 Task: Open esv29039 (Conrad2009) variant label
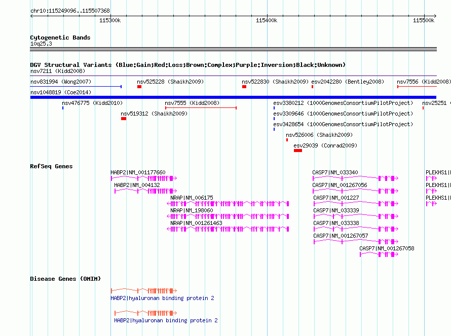click(325, 145)
